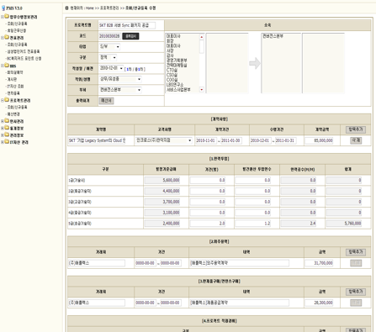The height and width of the screenshot is (332, 376).
Task: Open the customer dropdown in contract row
Action: click(x=164, y=140)
